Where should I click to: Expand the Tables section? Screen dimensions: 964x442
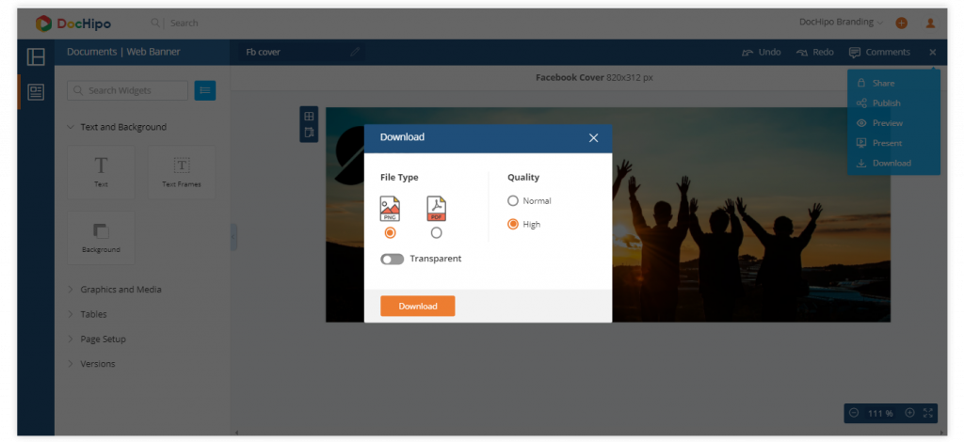87,314
